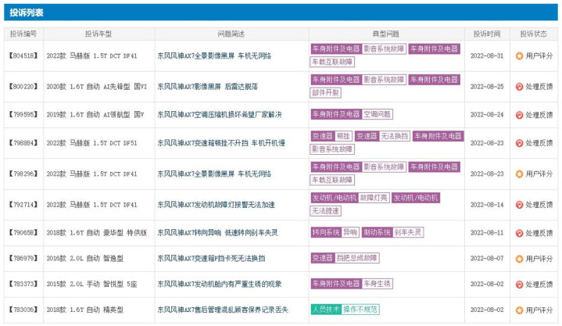Click the 挡把总成故障 tag
The image size is (562, 326).
click(x=356, y=258)
